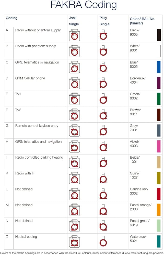
Task: Click the jack icon for coding A
Action: point(74,35)
